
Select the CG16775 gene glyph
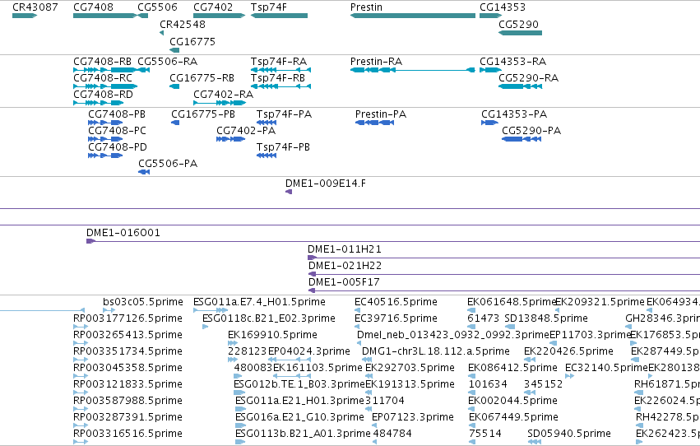tap(174, 50)
